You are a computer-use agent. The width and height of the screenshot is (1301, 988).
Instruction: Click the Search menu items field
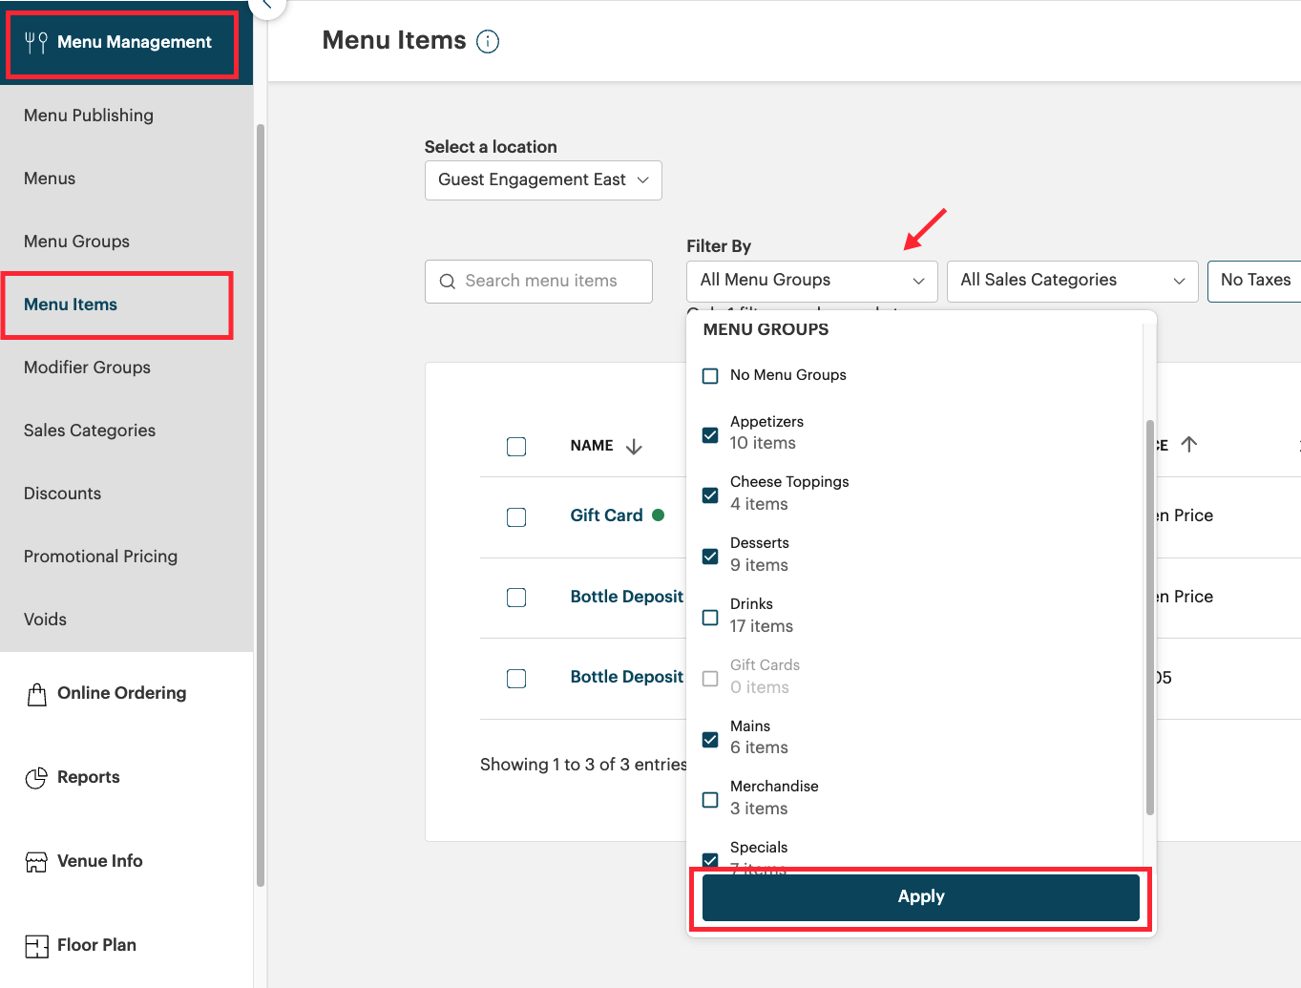click(539, 282)
